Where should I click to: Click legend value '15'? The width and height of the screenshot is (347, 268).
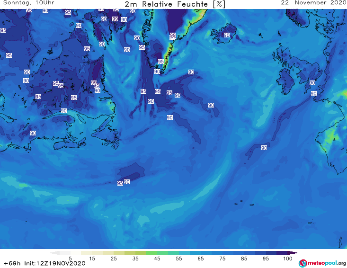click(92, 259)
